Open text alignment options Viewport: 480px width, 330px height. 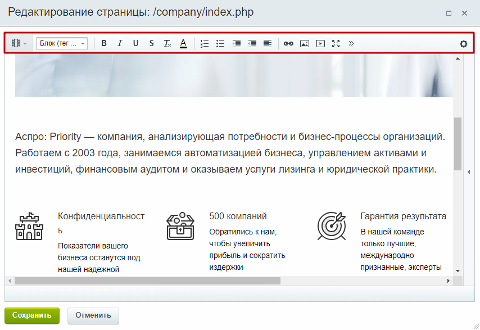268,43
